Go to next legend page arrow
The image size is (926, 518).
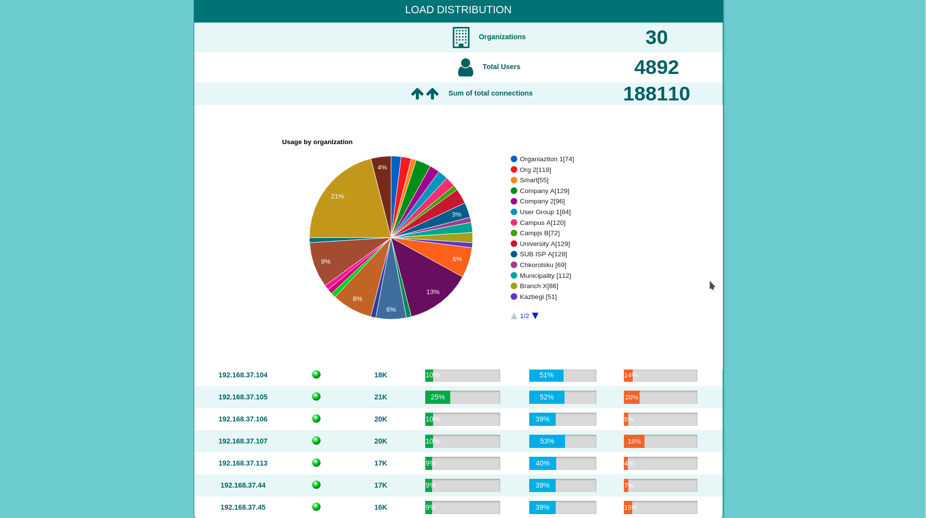pyautogui.click(x=535, y=316)
